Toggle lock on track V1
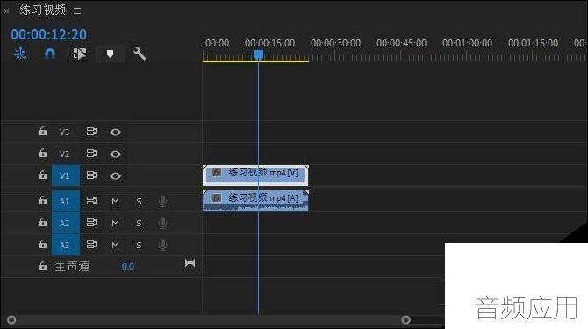 tap(43, 175)
